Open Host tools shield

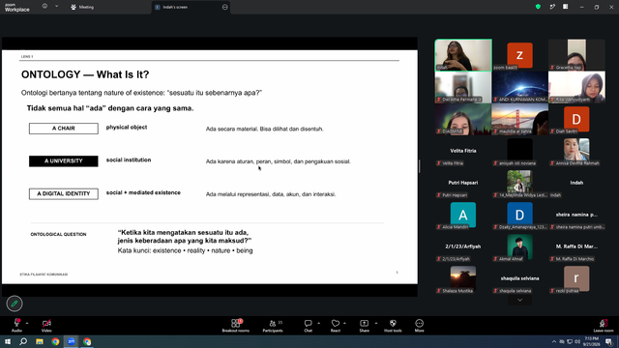393,326
